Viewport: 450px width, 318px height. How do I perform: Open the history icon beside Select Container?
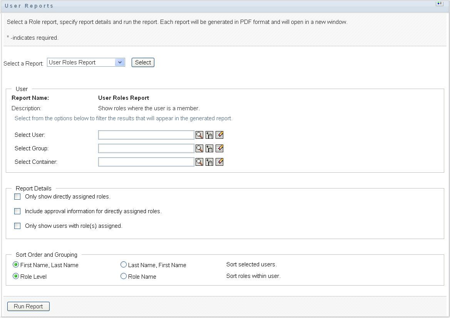(x=209, y=162)
